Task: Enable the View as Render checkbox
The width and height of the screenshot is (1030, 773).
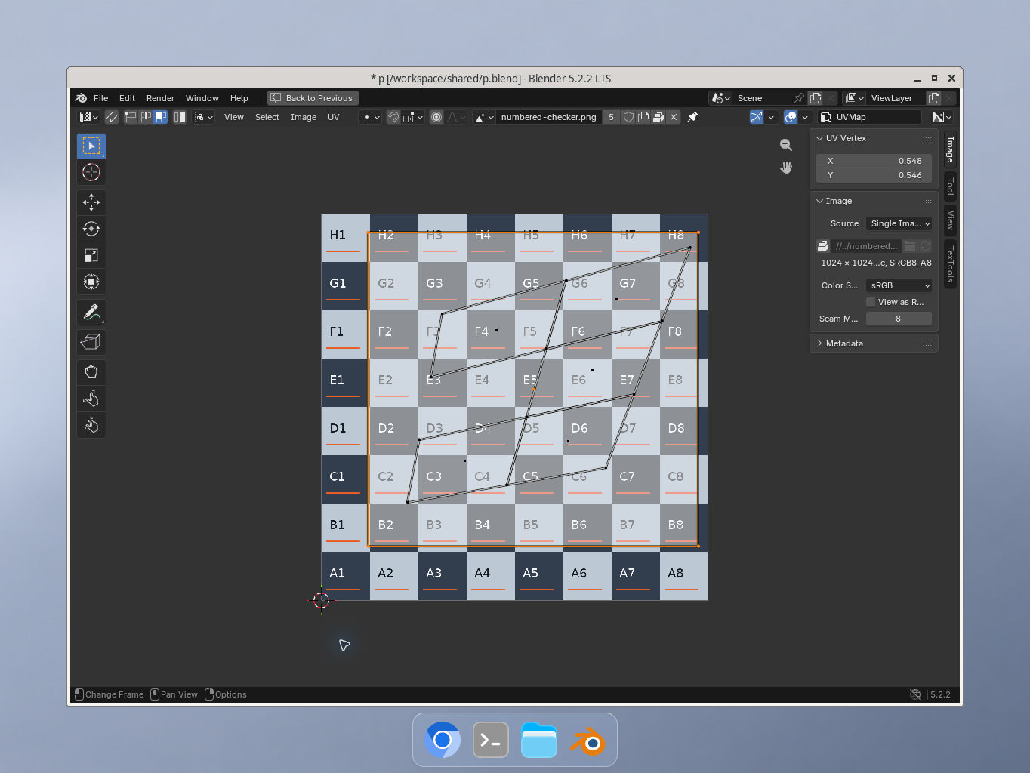Action: (871, 302)
